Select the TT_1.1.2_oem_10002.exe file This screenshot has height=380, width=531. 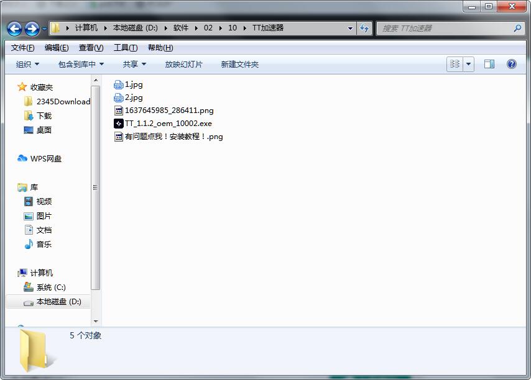pyautogui.click(x=168, y=124)
